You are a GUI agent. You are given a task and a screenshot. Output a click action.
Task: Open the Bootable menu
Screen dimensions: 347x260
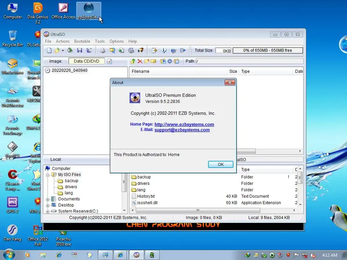[x=82, y=41]
